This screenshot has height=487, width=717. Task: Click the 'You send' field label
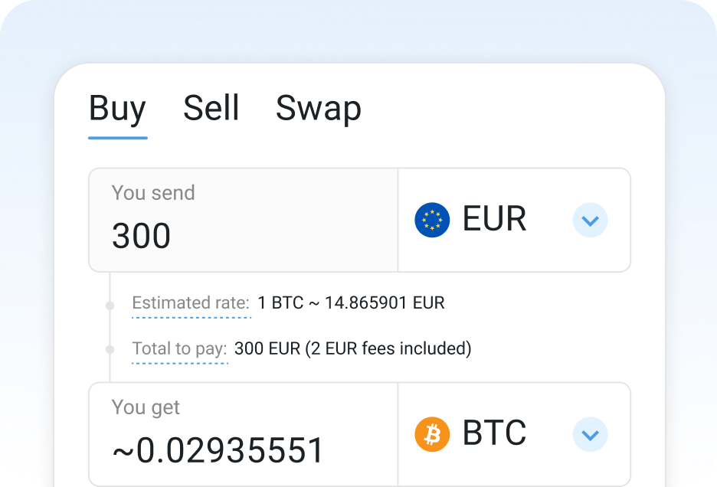(153, 193)
